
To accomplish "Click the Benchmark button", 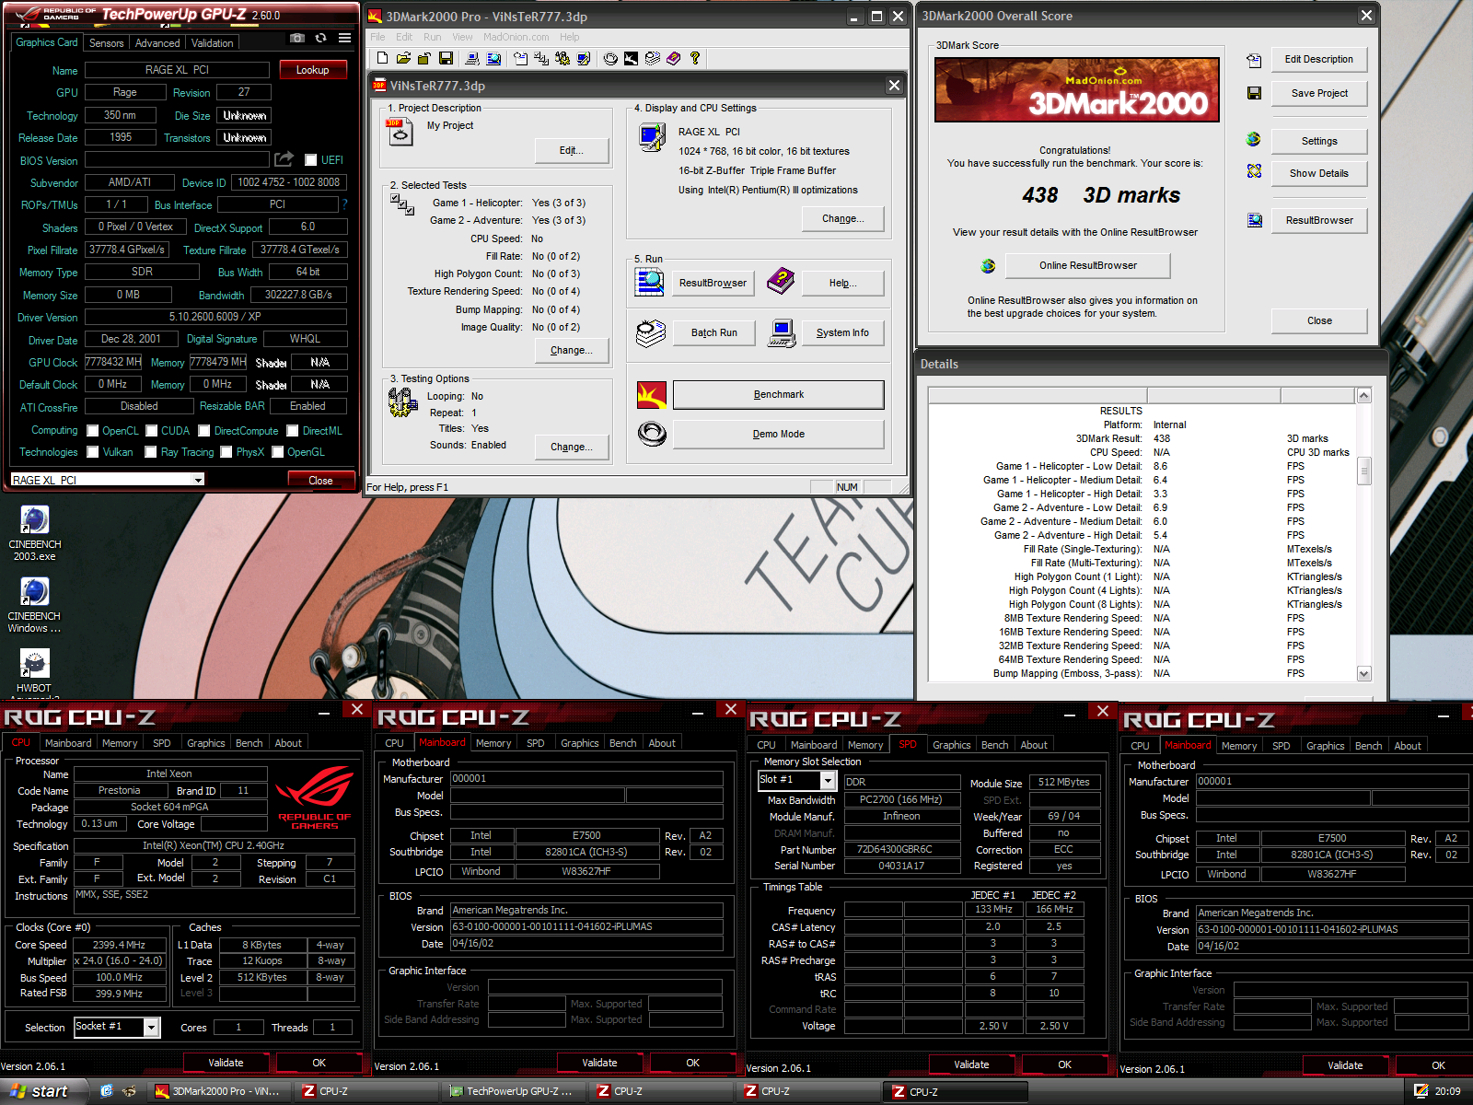I will click(x=778, y=394).
